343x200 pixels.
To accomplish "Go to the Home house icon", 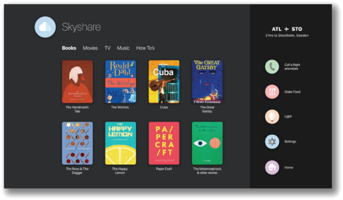I will (272, 168).
